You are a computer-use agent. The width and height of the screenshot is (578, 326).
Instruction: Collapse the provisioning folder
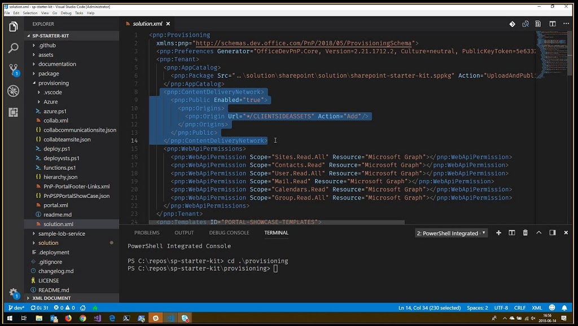(x=54, y=83)
